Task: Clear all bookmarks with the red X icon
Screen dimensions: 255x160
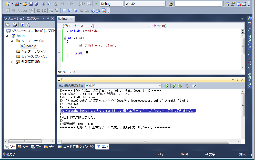Action: click(104, 11)
